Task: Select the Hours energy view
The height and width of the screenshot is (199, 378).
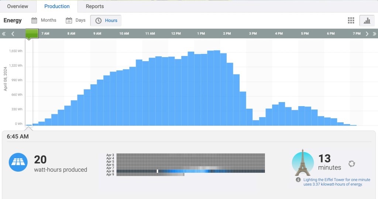Action: click(106, 21)
